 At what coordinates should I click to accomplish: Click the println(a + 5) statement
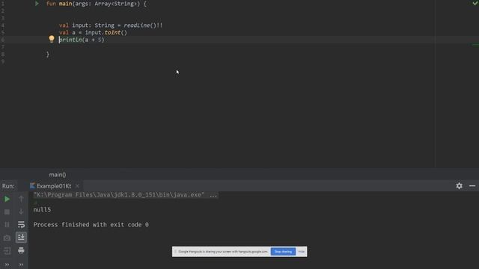point(82,40)
